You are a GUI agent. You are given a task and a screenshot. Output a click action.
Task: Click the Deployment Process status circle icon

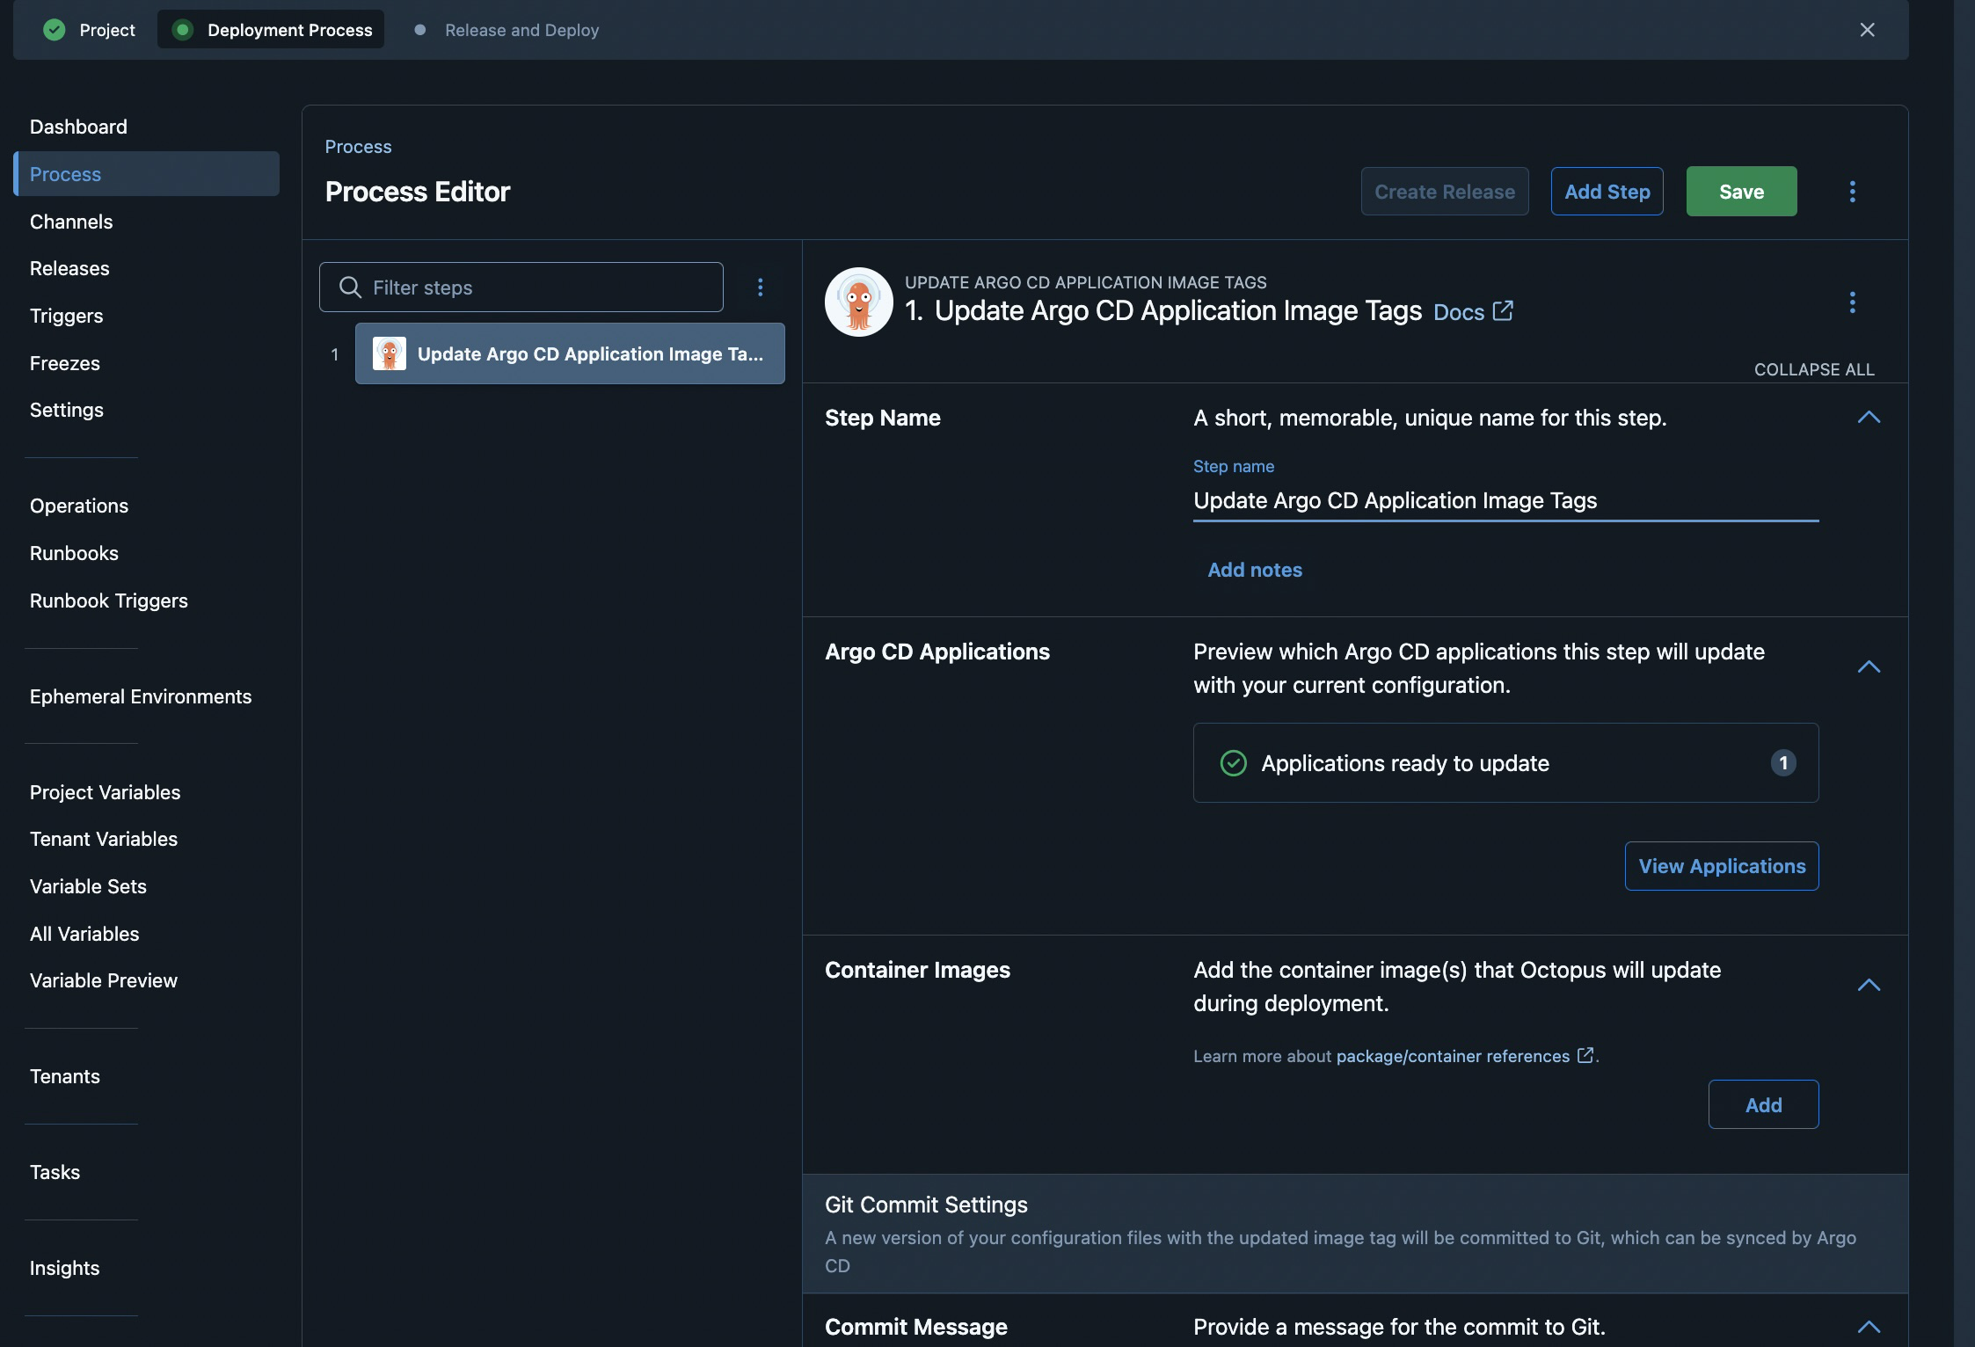183,30
